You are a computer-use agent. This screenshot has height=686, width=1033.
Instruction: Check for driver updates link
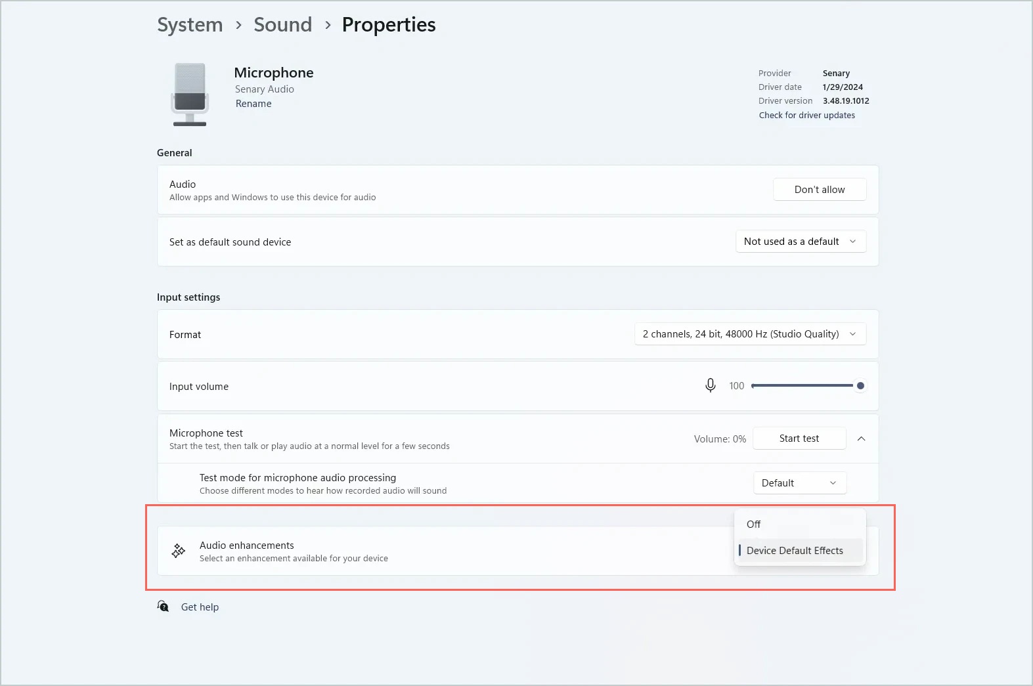[x=806, y=116]
